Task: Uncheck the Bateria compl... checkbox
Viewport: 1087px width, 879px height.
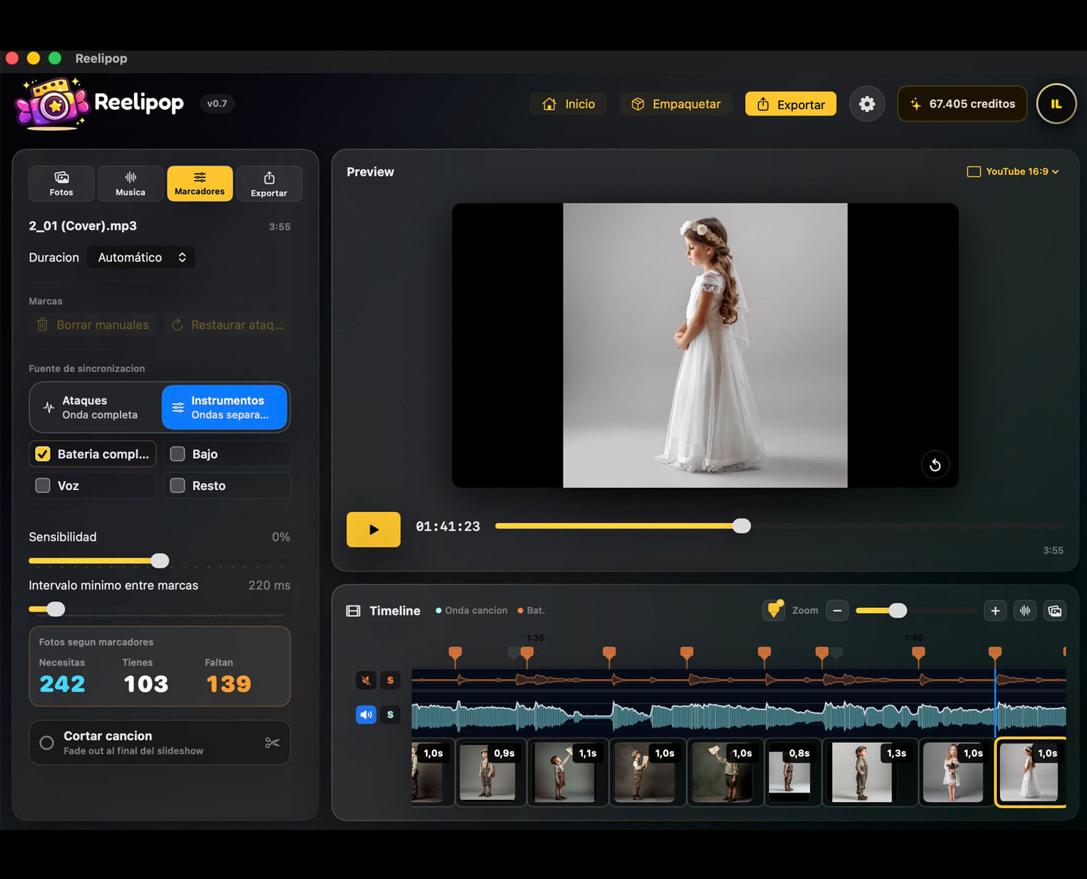Action: tap(43, 454)
